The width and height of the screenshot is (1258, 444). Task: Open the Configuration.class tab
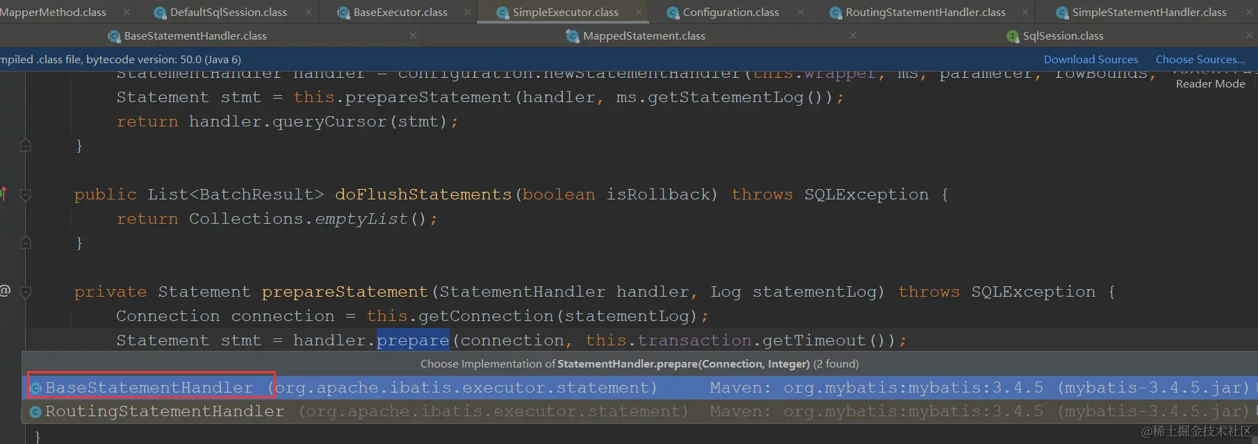pos(730,13)
